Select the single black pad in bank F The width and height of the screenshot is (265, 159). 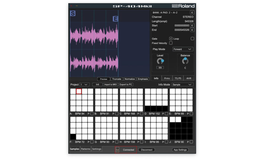tap(73, 137)
